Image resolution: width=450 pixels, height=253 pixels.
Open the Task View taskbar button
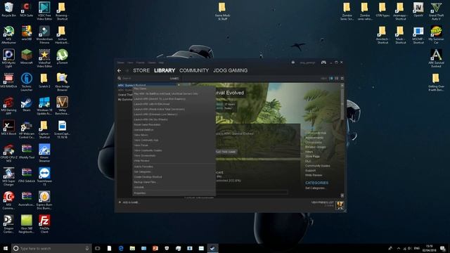[98, 248]
